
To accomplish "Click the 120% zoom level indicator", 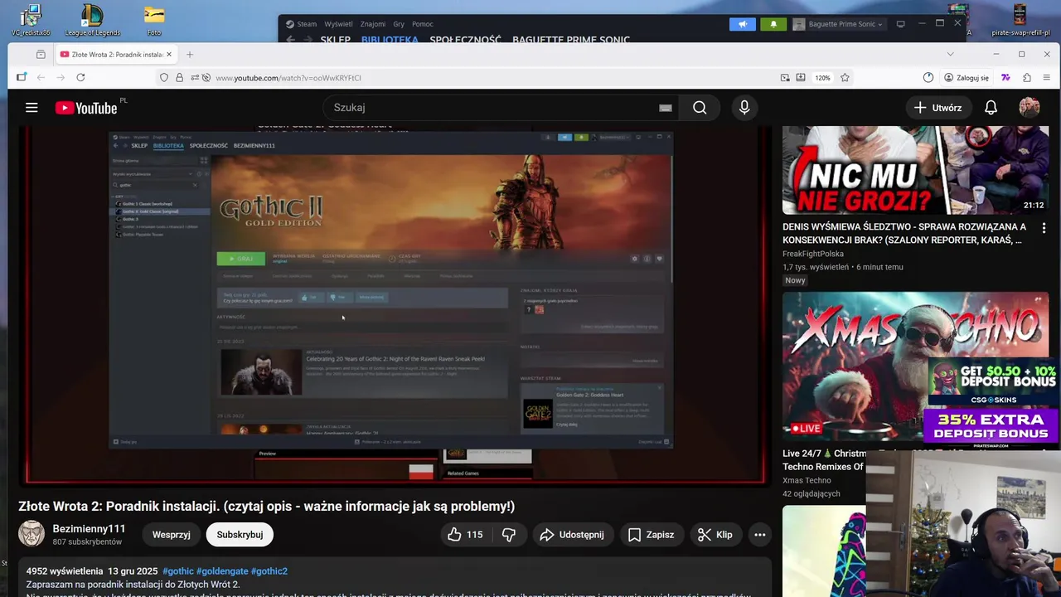I will tap(822, 78).
